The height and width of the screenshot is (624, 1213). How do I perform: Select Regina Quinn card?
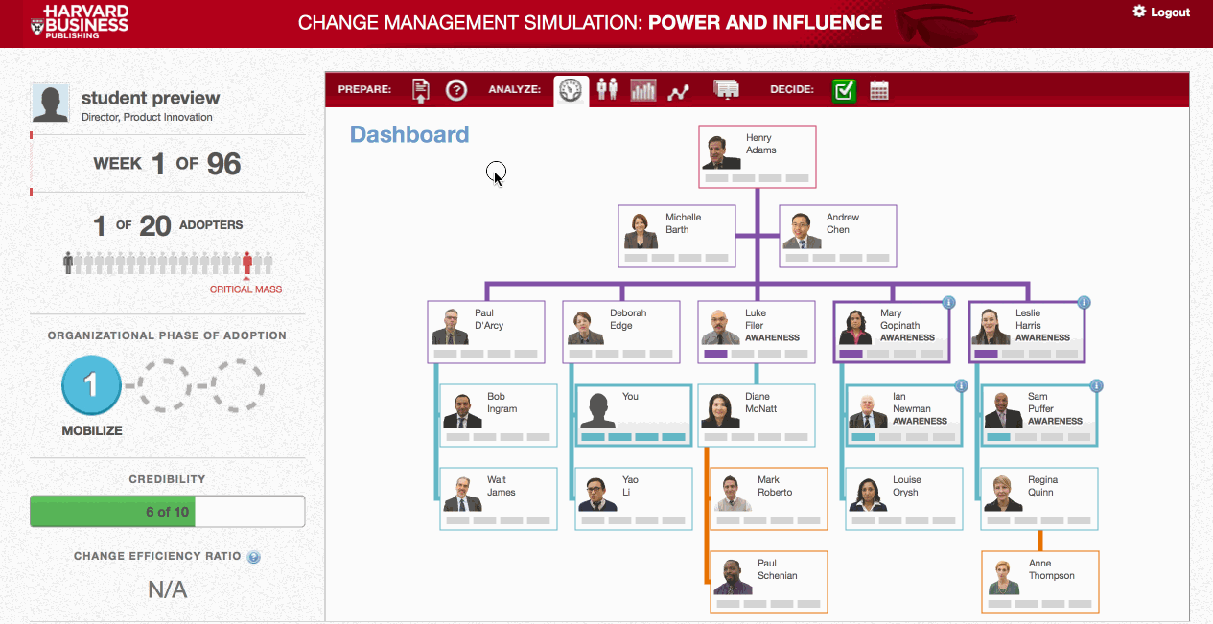coord(1039,499)
